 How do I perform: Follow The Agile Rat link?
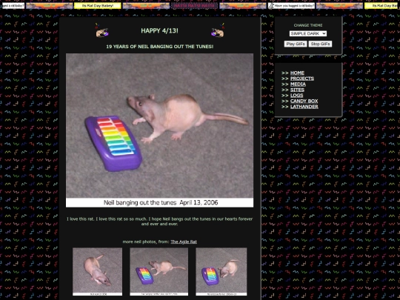[x=184, y=241]
